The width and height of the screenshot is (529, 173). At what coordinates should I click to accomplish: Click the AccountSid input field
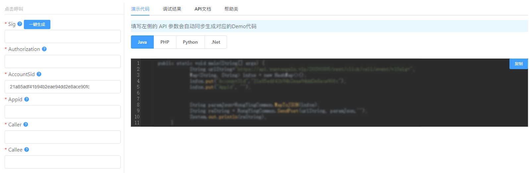coord(63,87)
